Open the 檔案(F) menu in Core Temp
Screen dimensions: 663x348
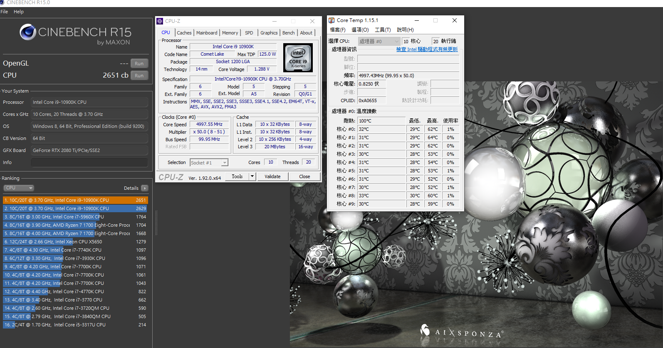point(338,30)
